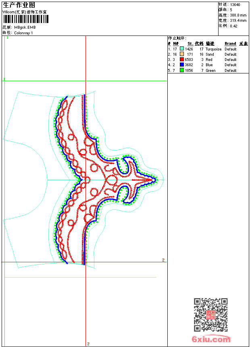The image size is (250, 347).
Task: Click the Turquoise color swatch
Action: click(x=182, y=49)
